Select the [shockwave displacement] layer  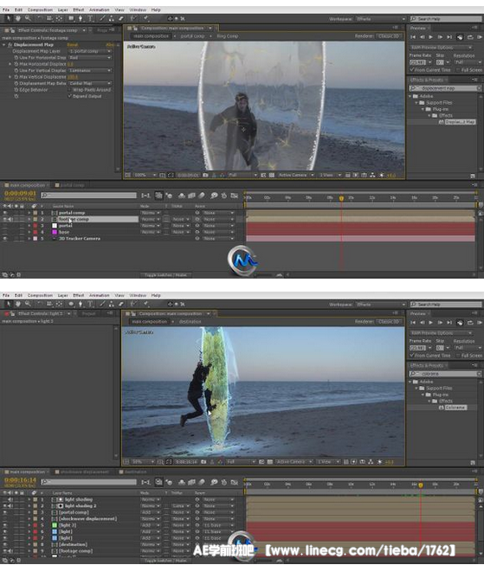(x=88, y=519)
